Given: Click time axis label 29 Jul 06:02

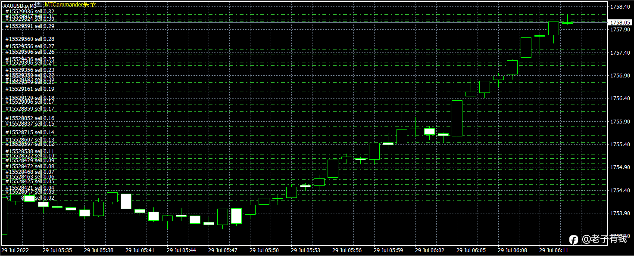Looking at the screenshot, I should pos(430,250).
